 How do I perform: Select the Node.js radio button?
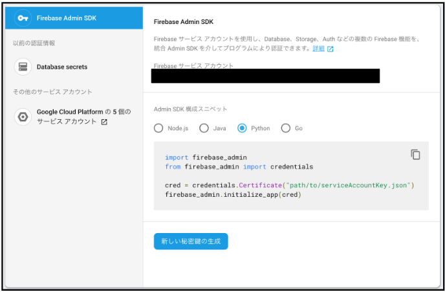pyautogui.click(x=158, y=128)
